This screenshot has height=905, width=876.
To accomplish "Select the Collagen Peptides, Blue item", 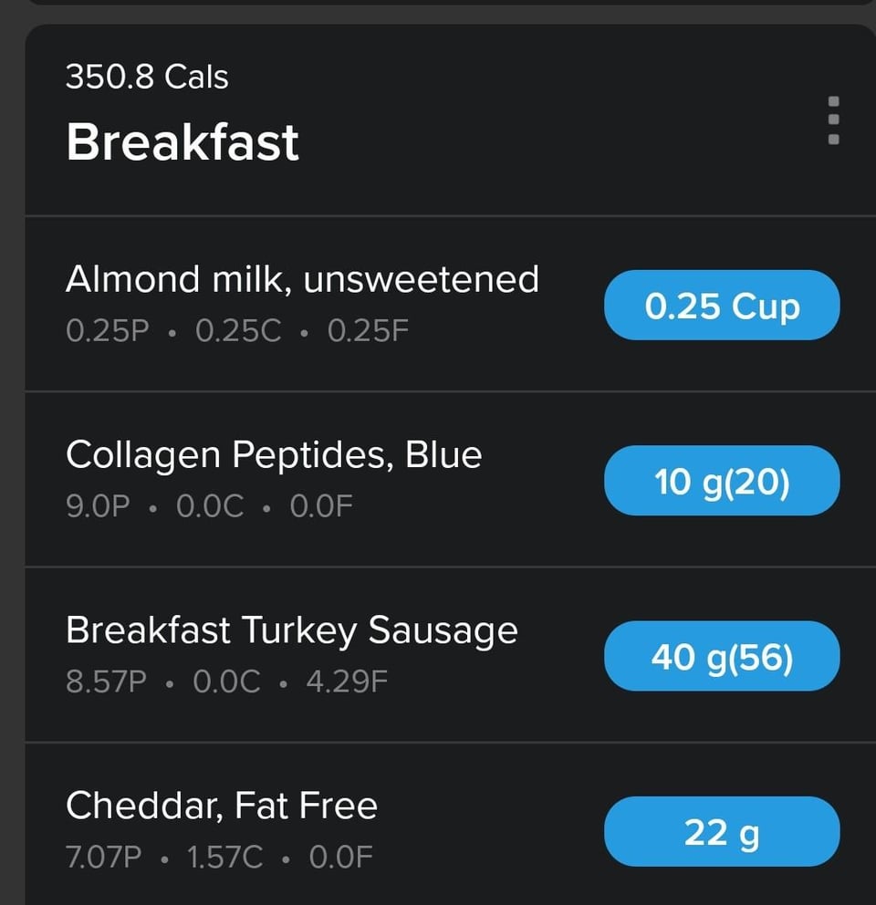I will (x=274, y=454).
